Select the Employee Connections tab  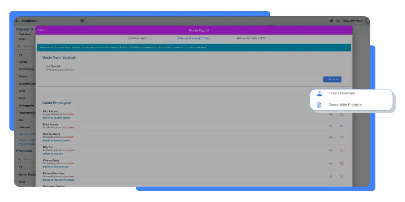click(x=194, y=38)
